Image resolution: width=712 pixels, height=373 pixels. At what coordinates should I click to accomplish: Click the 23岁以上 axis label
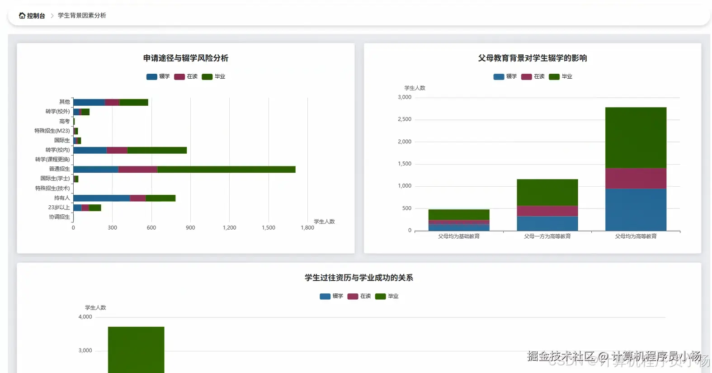tap(59, 208)
